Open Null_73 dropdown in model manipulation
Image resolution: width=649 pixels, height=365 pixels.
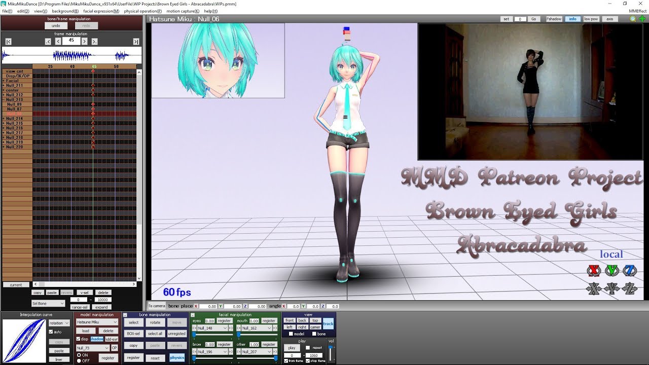[x=93, y=348]
